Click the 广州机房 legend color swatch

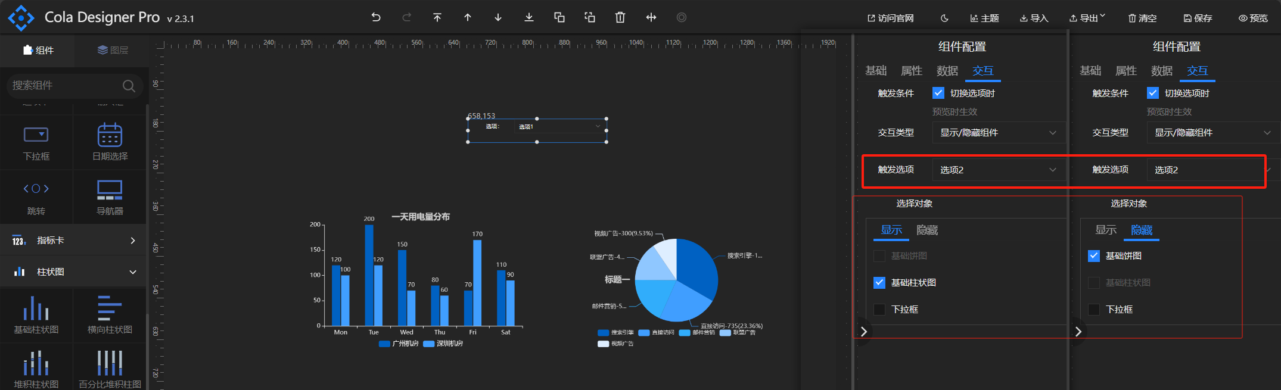(x=384, y=344)
